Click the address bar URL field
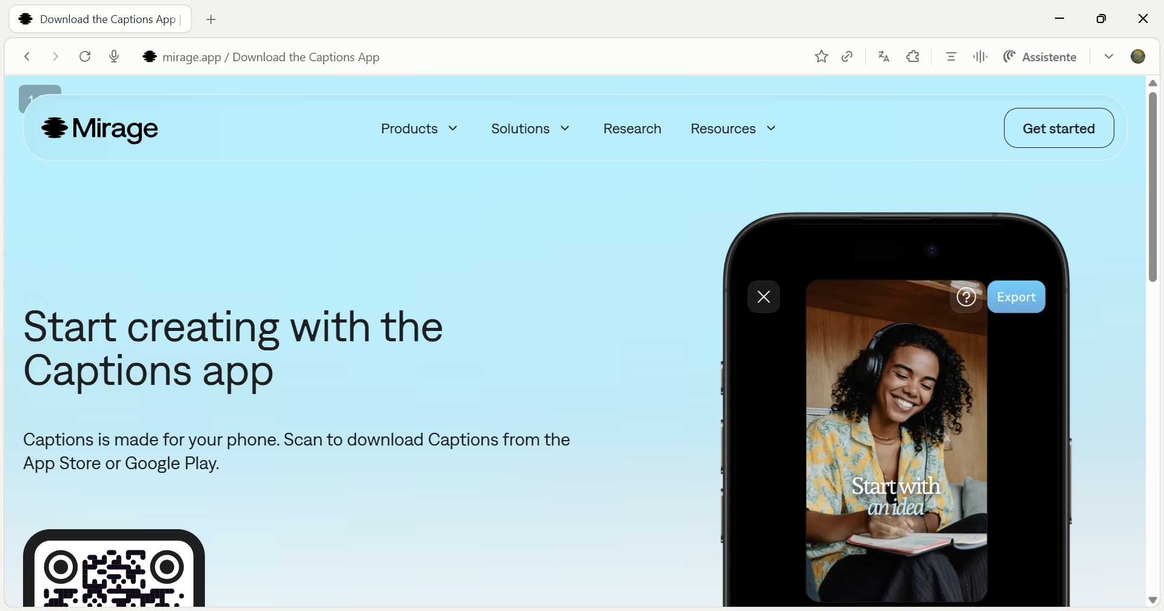This screenshot has height=611, width=1164. tap(424, 57)
